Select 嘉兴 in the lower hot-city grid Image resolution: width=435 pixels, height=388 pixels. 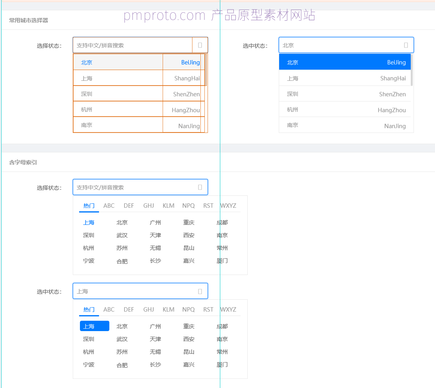[189, 365]
